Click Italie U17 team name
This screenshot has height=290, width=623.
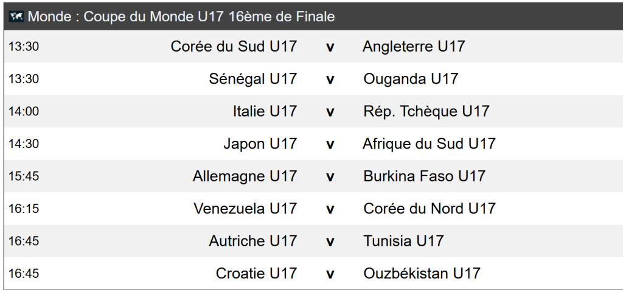(265, 112)
